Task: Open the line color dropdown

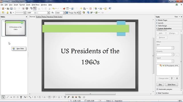Action: pyautogui.click(x=48, y=12)
